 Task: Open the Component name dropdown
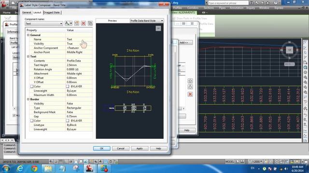44,24
